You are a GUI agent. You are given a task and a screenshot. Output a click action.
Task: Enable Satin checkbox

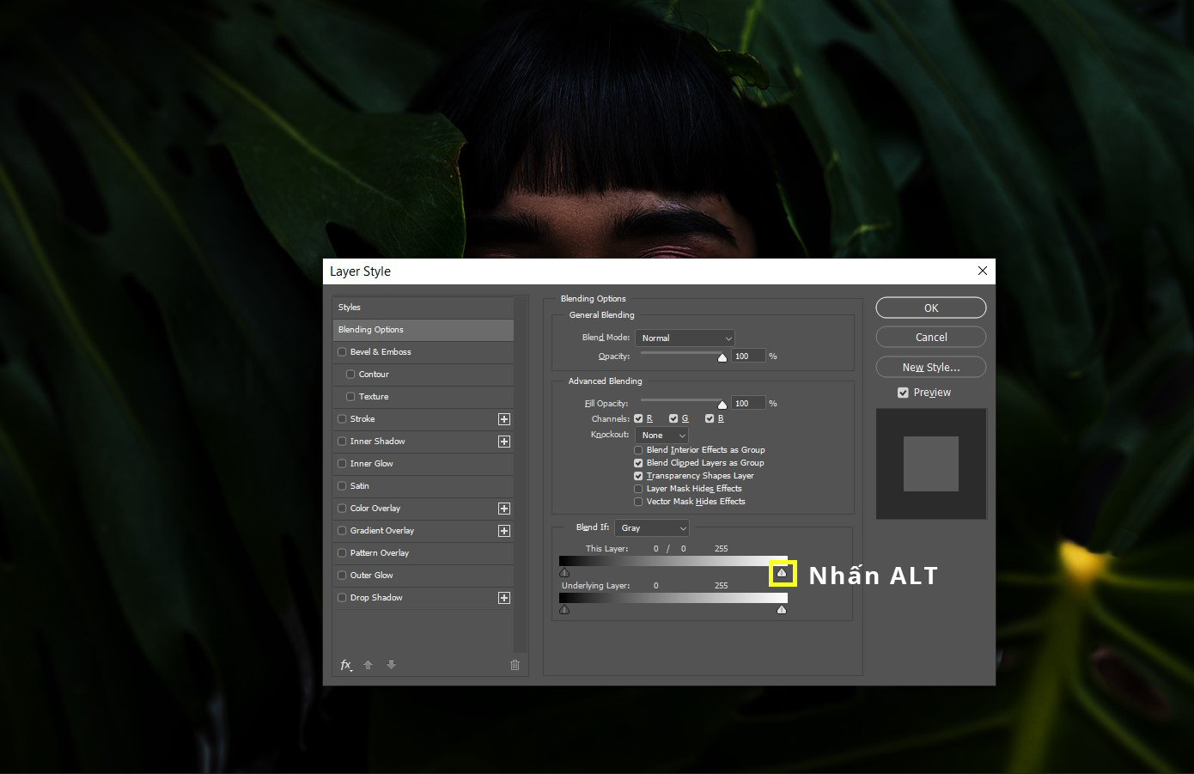click(343, 486)
